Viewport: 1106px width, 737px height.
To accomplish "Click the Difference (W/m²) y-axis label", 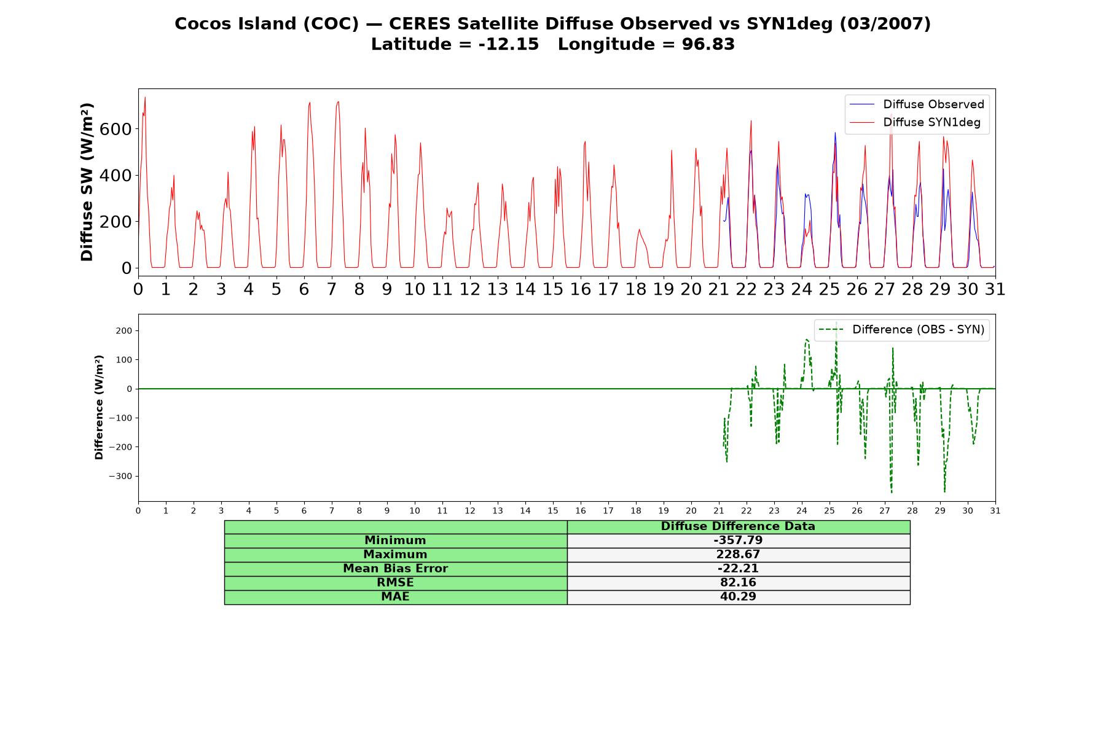I will coord(99,407).
